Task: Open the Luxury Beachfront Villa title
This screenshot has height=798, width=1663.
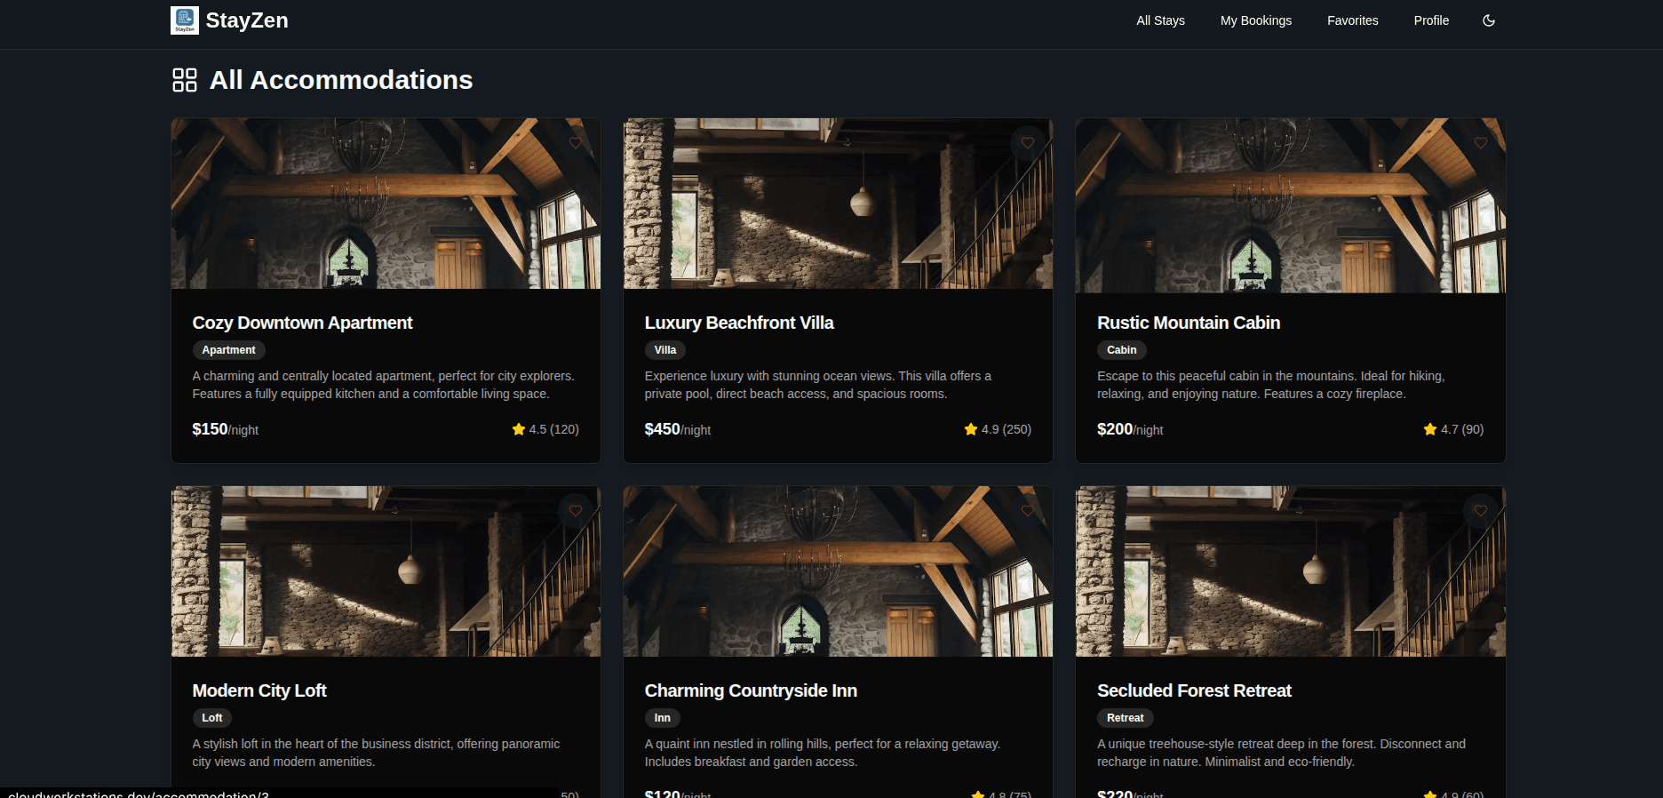Action: point(739,323)
